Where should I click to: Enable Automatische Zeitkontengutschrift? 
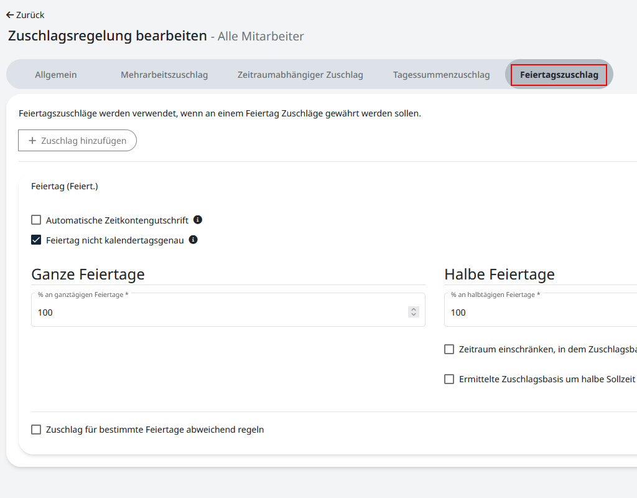[35, 219]
